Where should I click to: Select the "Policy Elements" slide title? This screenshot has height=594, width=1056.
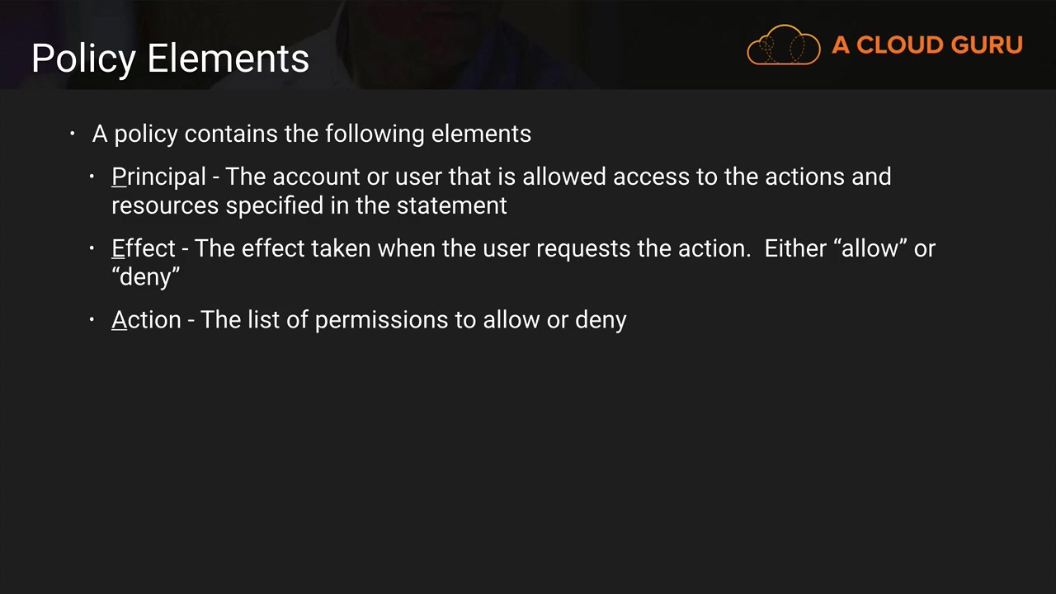tap(170, 59)
